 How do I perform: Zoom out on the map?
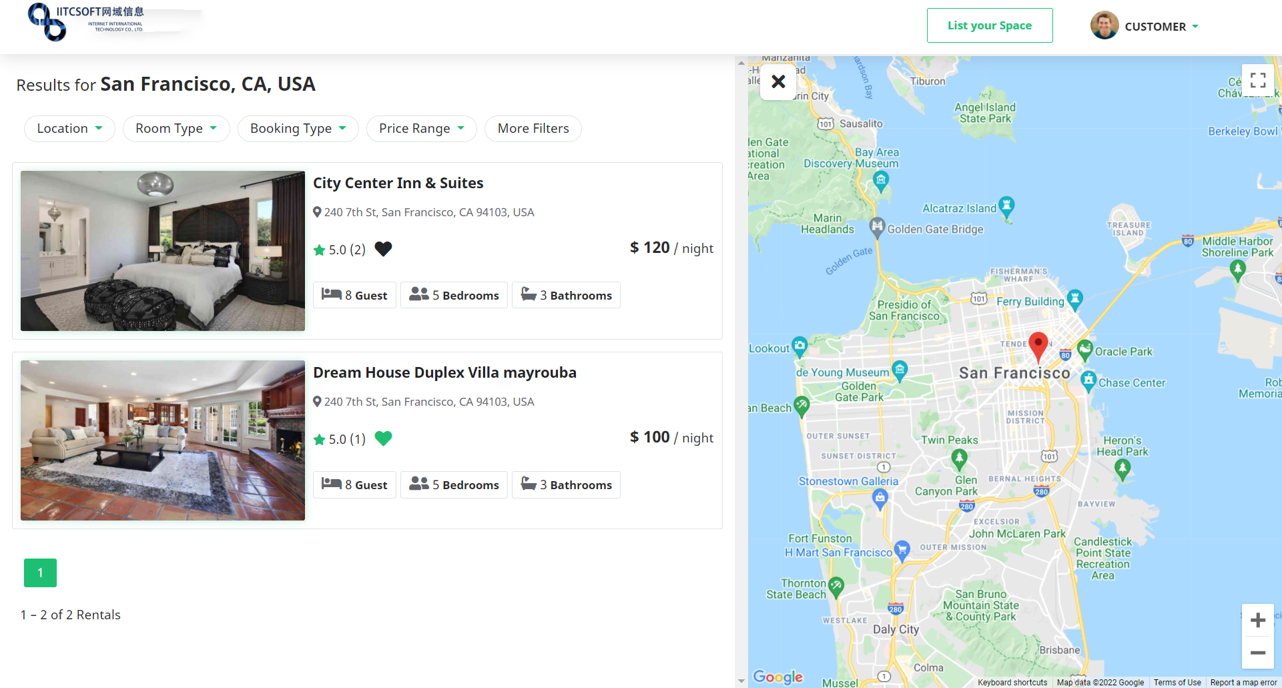1258,653
